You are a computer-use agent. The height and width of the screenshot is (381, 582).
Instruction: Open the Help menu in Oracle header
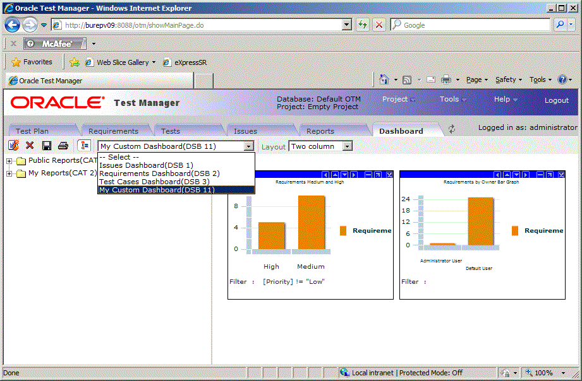coord(506,99)
